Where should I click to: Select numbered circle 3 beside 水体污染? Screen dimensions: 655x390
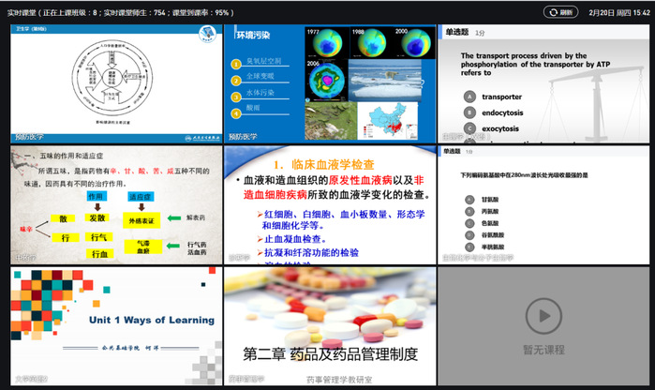point(236,97)
